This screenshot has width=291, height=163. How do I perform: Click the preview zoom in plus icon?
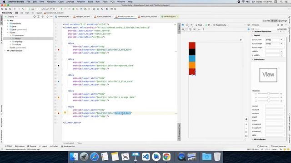pos(246,124)
